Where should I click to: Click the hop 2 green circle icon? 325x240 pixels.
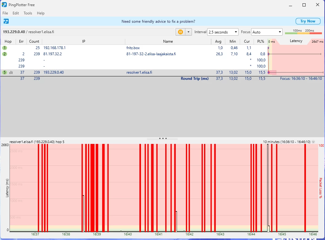(x=5, y=54)
